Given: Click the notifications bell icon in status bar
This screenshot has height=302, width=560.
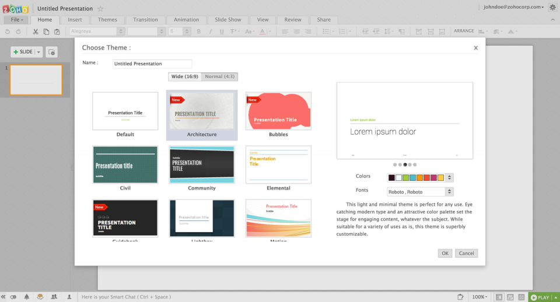Looking at the screenshot, I should pos(27,297).
